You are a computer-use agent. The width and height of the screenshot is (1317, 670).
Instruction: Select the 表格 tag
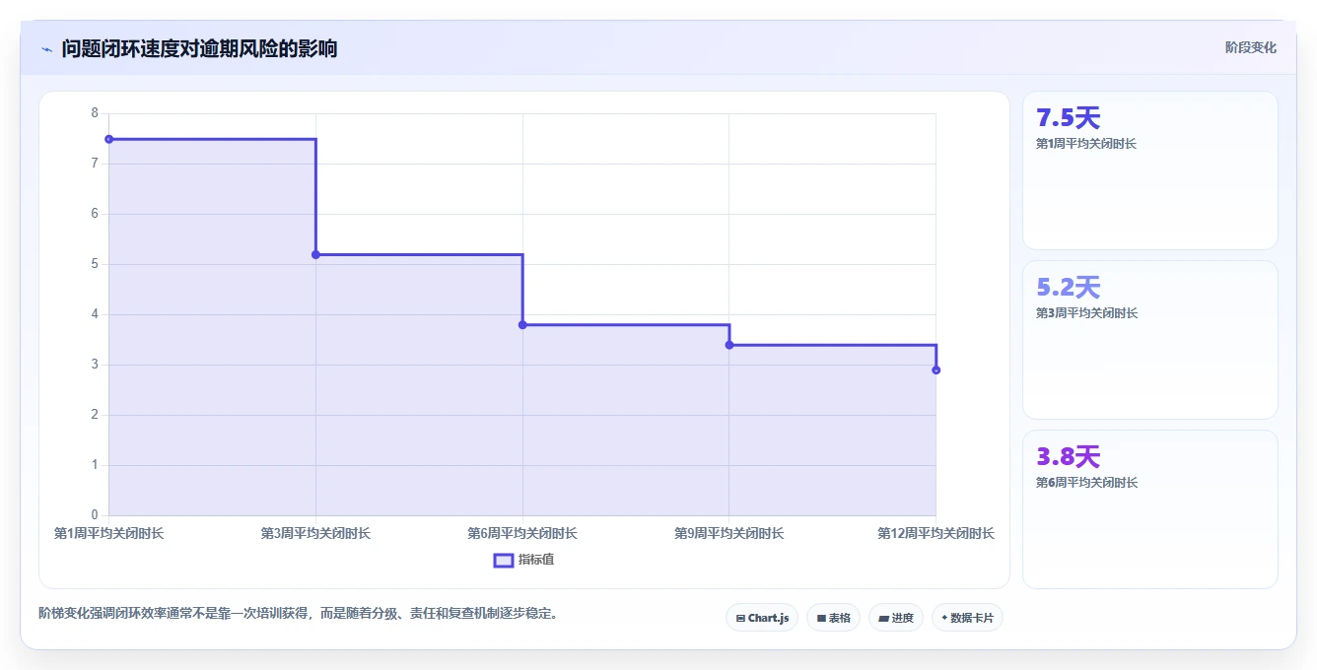(833, 618)
